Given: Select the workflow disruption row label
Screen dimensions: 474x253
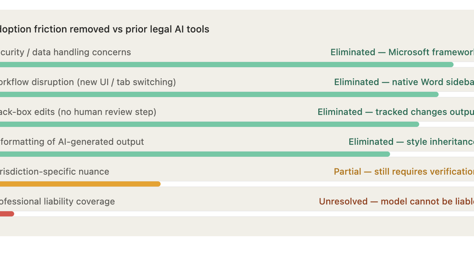Looking at the screenshot, I should (x=88, y=82).
